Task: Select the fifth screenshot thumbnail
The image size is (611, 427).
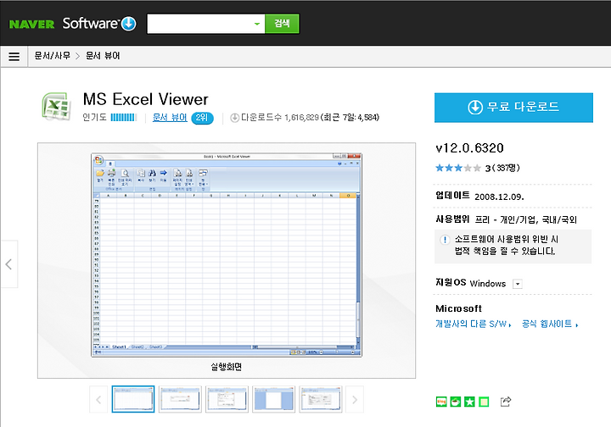Action: click(320, 399)
